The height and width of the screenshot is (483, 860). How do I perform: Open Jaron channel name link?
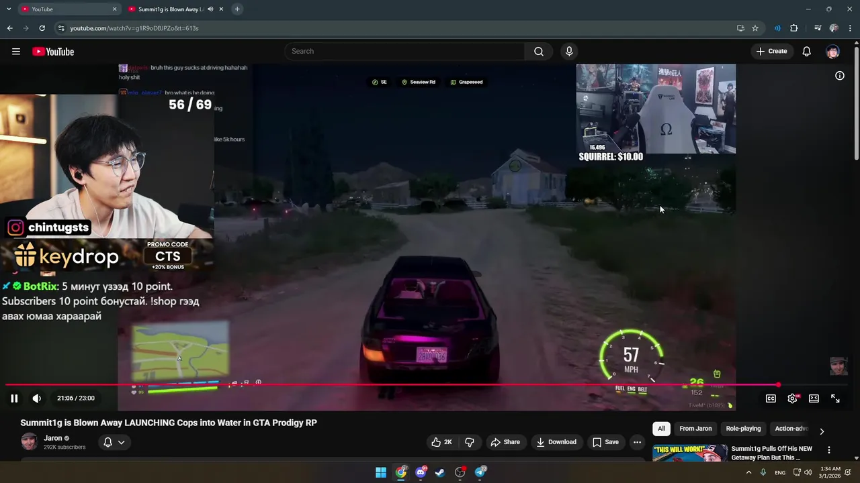[x=53, y=438]
